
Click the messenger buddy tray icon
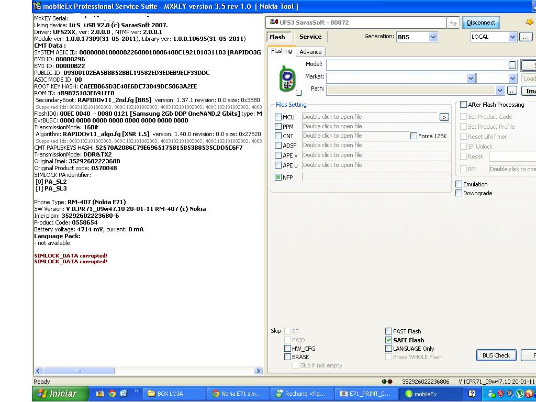pos(492,394)
